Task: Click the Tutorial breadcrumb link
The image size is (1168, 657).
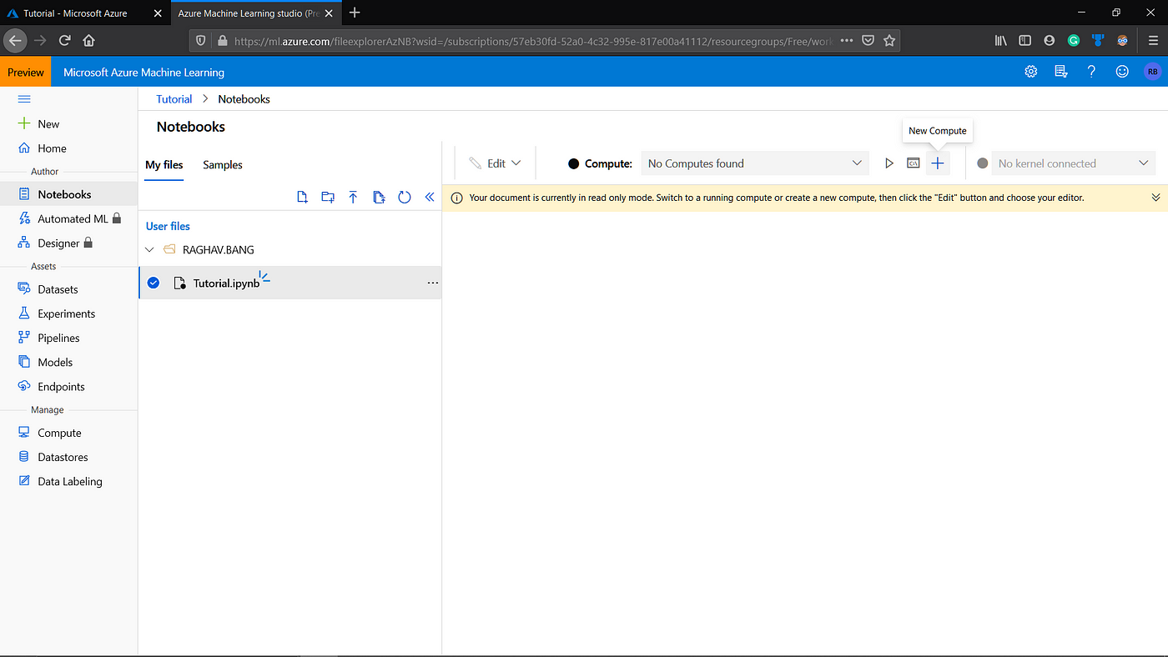Action: pos(174,98)
